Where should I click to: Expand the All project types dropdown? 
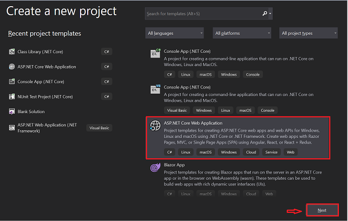click(x=309, y=33)
